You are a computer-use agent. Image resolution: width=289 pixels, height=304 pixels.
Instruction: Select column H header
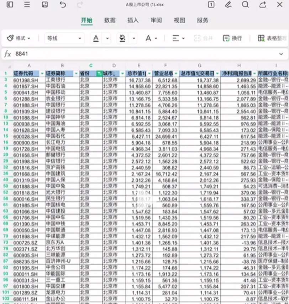pyautogui.click(x=239, y=66)
